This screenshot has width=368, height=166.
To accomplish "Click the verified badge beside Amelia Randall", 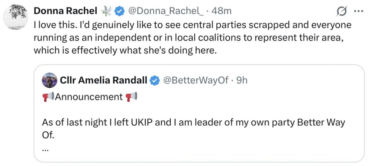I will pyautogui.click(x=155, y=80).
